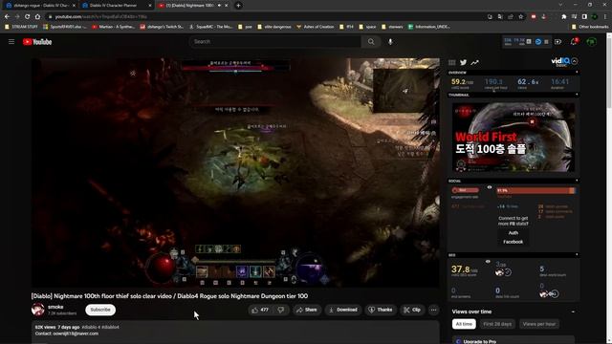
Task: Click the blue vidIQ toolbar play icon
Action: 538,42
